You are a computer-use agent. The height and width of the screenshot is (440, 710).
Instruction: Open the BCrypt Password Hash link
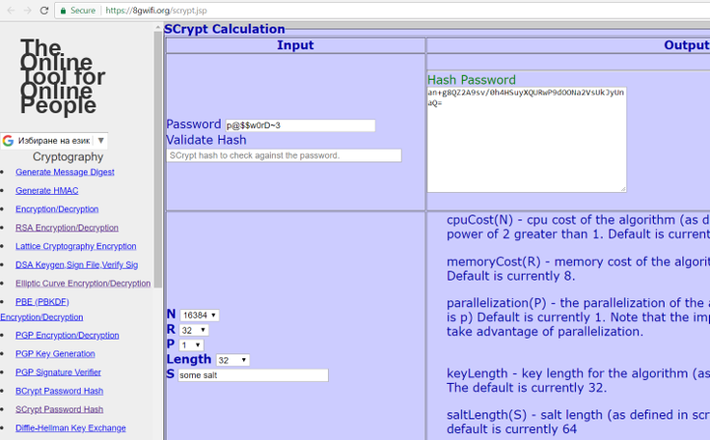click(59, 391)
